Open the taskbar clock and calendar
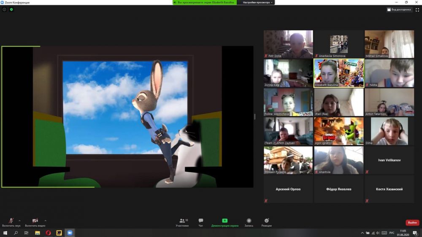Viewport: 422px width, 237px height. 403,233
